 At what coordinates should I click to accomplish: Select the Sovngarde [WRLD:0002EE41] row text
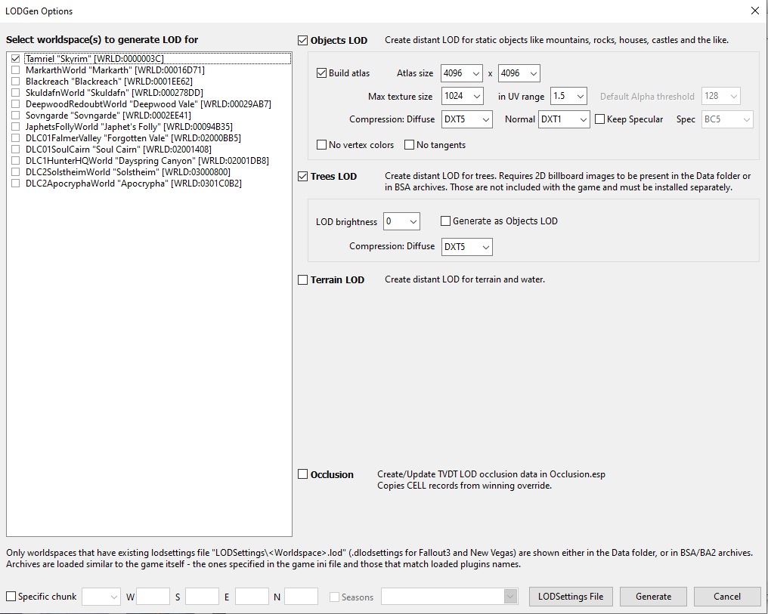(108, 116)
